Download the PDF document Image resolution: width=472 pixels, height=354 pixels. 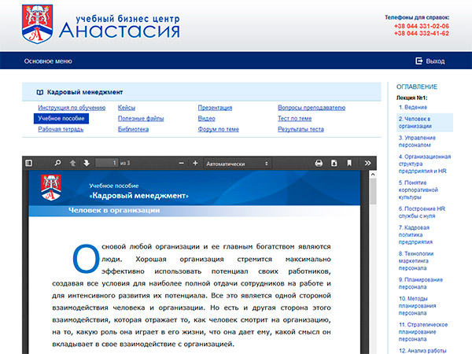(x=334, y=163)
